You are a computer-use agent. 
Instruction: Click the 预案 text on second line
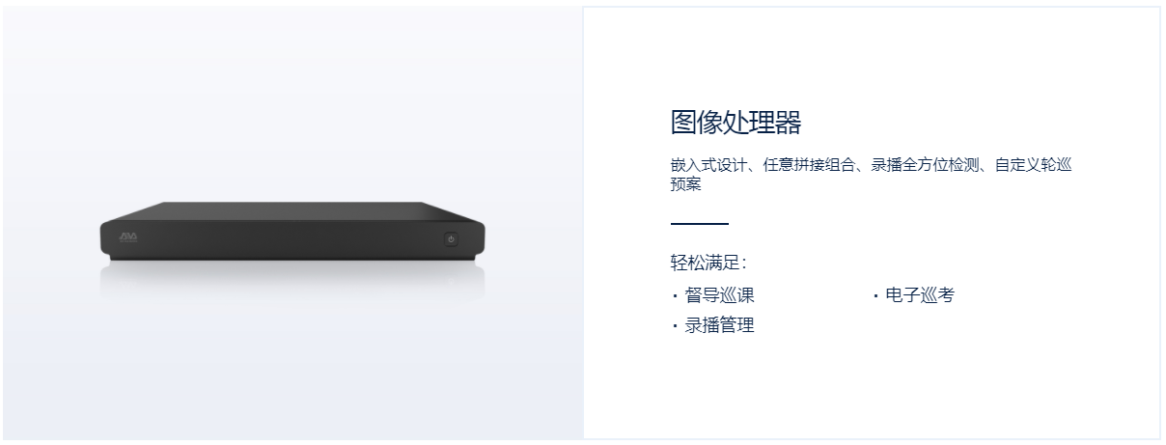[x=686, y=185]
